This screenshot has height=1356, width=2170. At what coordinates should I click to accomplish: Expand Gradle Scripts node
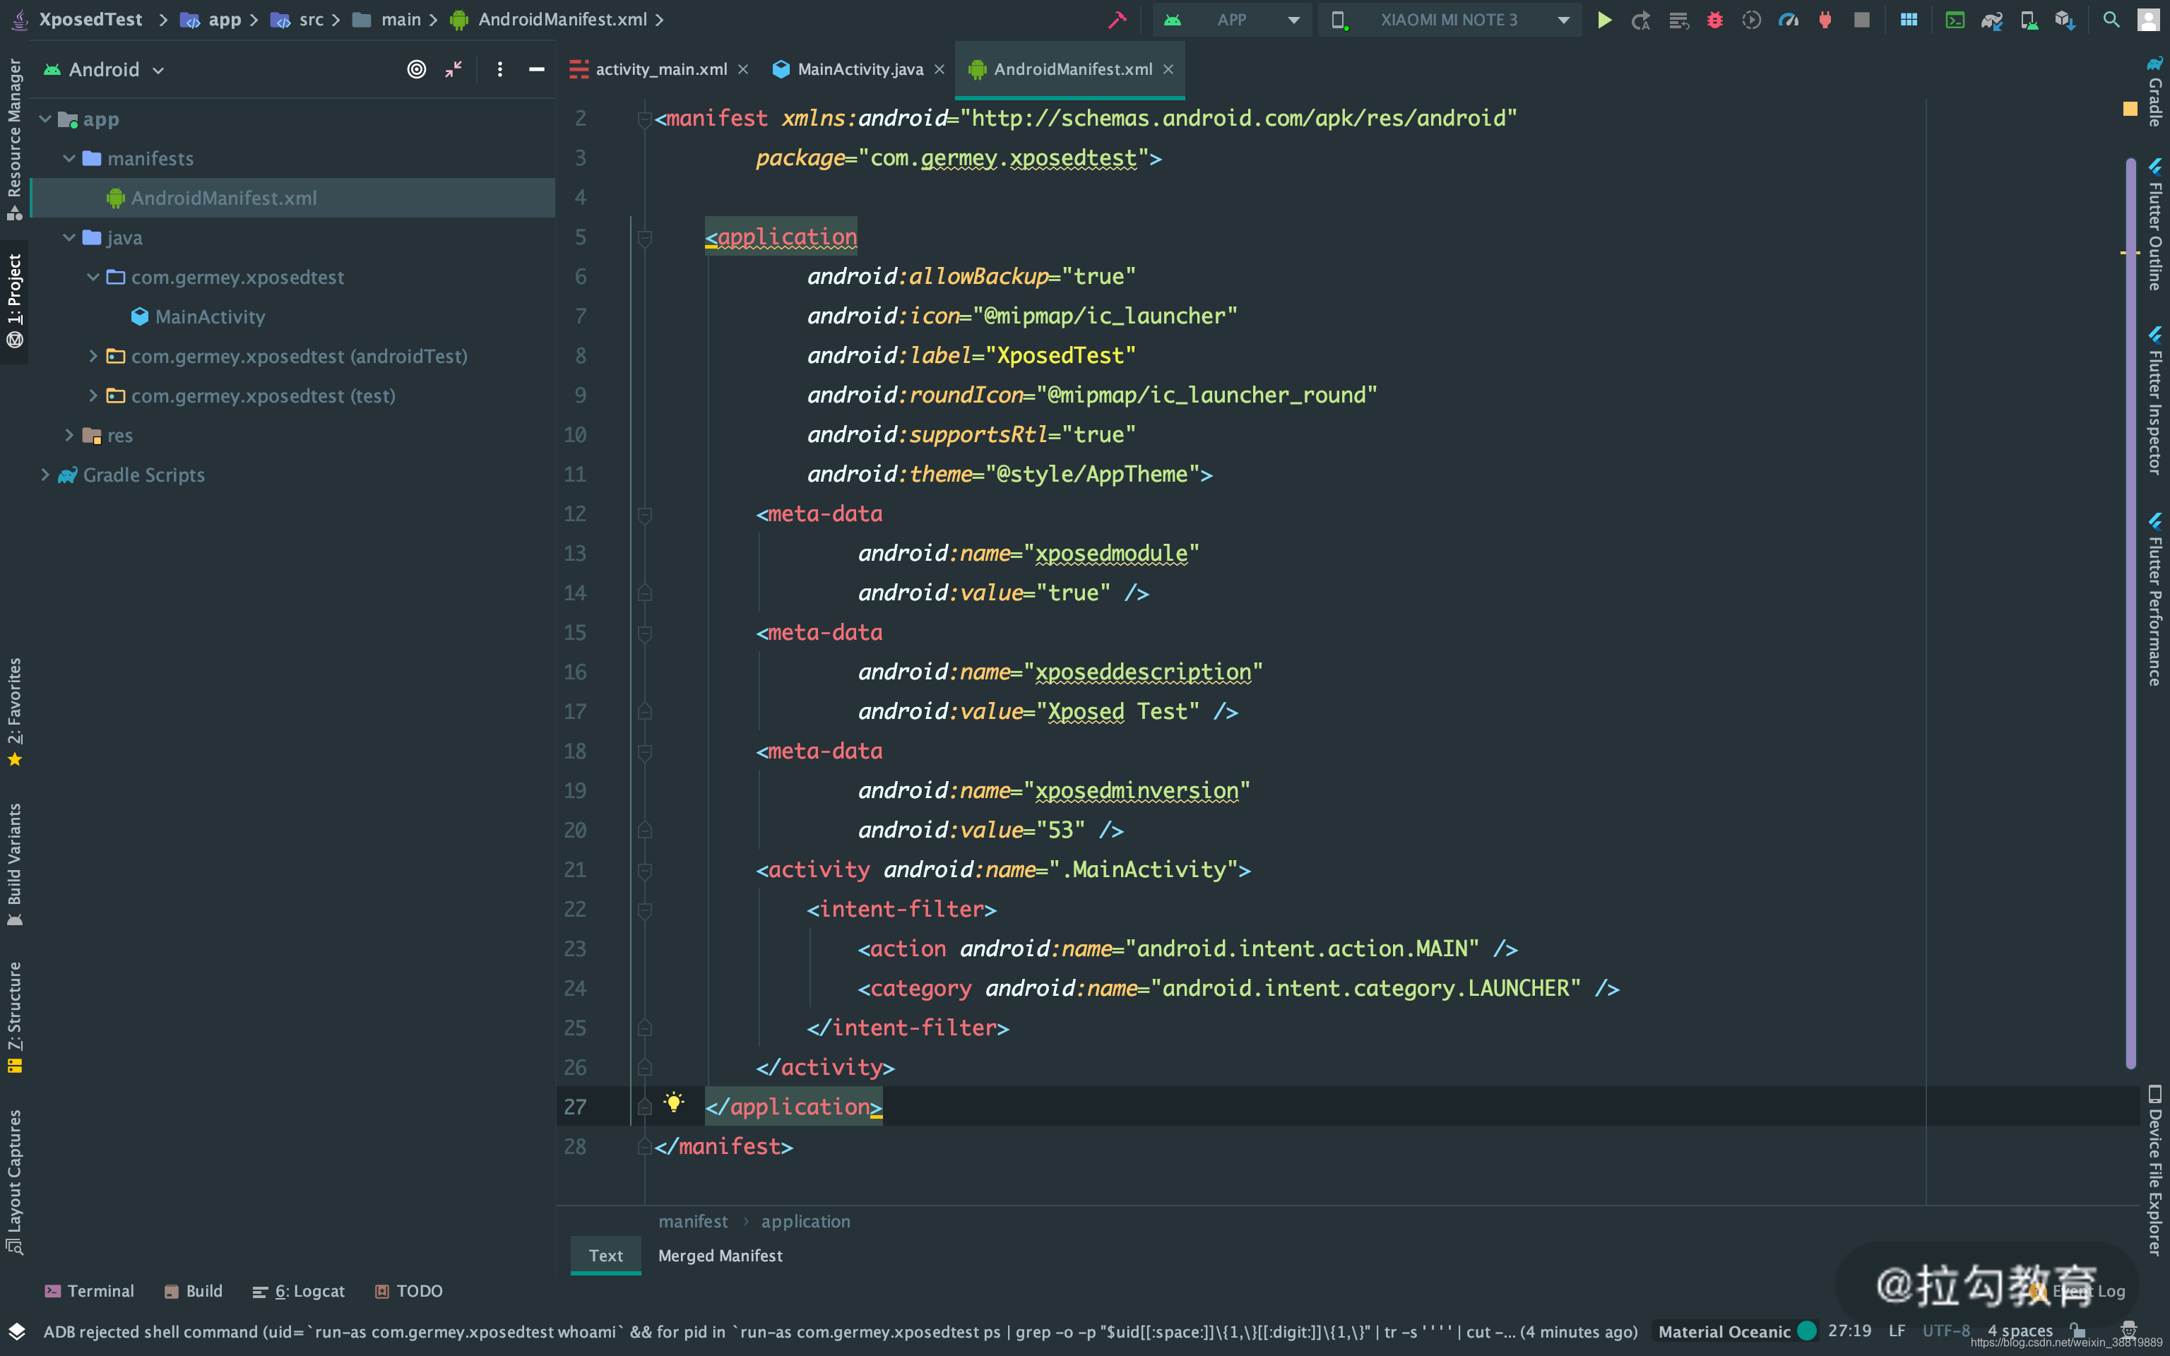tap(45, 475)
